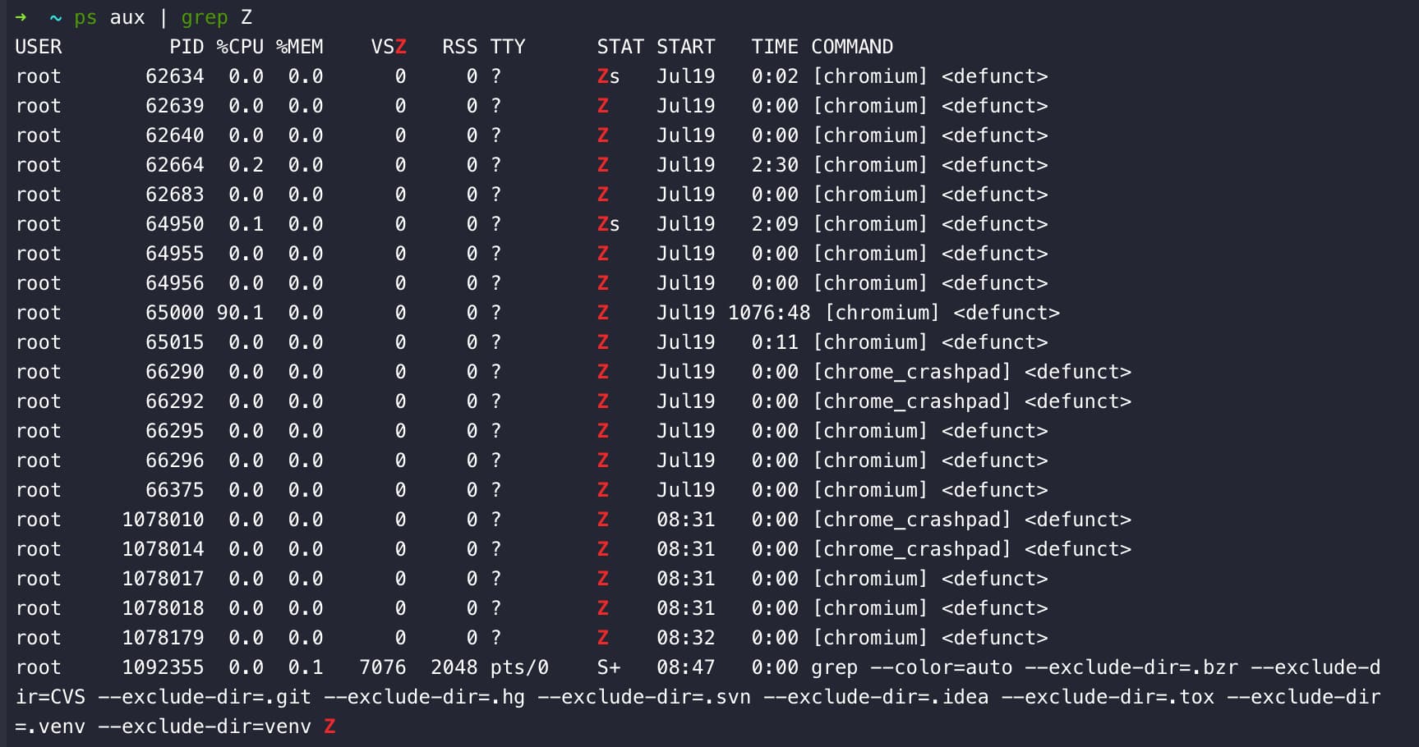The image size is (1419, 747).
Task: Click the red Z at the end of output
Action: (x=329, y=726)
